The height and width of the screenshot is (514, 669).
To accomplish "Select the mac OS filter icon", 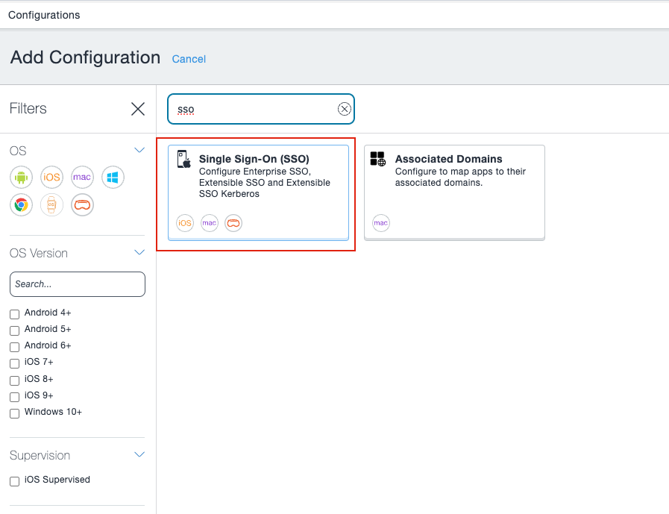I will (82, 177).
